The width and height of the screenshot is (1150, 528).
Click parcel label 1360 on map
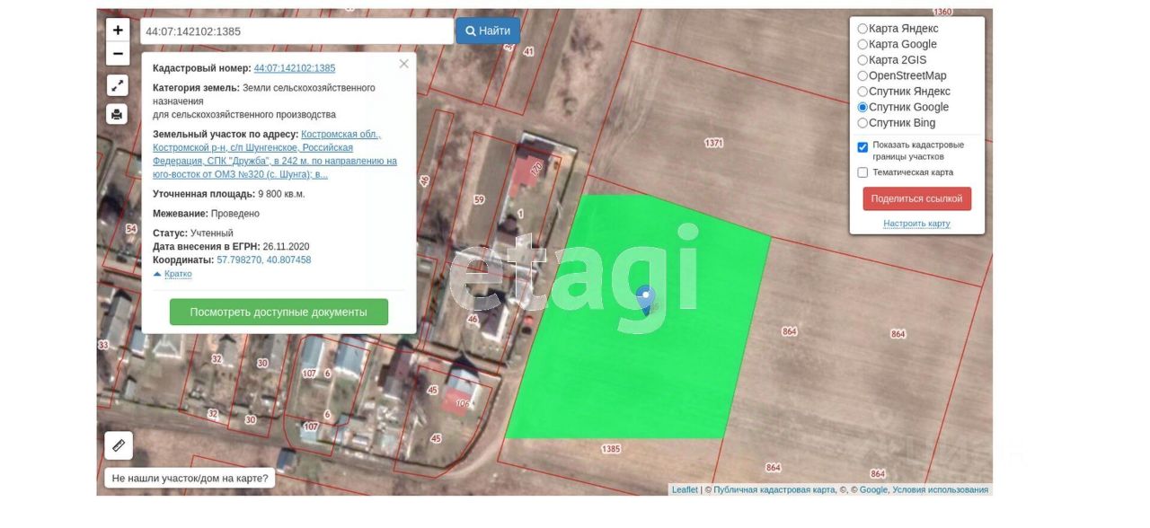942,12
